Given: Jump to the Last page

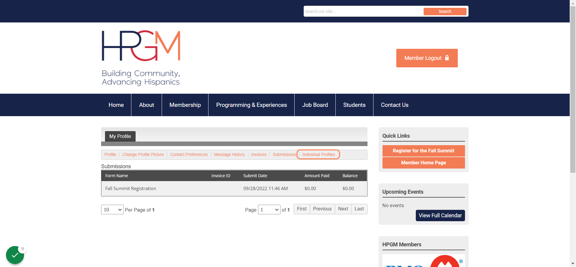Looking at the screenshot, I should [359, 209].
